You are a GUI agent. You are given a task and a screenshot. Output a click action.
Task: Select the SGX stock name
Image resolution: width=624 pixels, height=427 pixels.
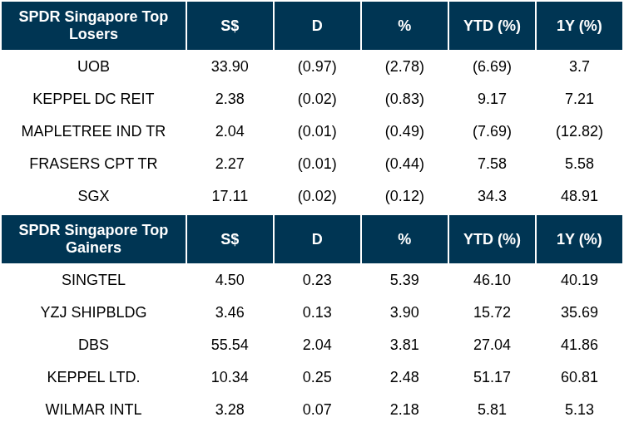93,196
